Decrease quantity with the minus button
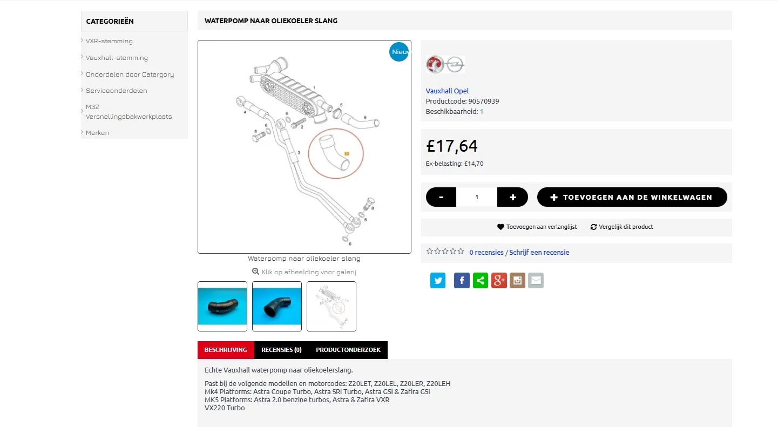Viewport: 778px width, 427px height. pos(441,197)
